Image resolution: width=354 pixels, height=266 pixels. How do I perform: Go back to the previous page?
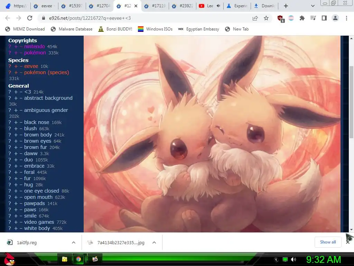click(8, 18)
